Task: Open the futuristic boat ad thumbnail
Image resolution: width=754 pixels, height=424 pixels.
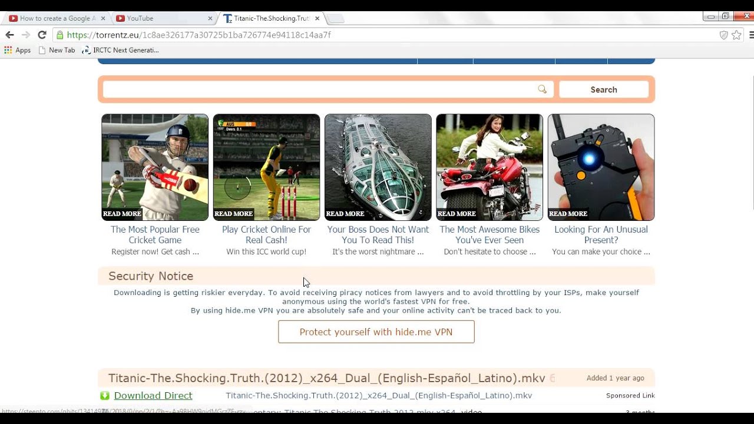Action: (x=378, y=167)
